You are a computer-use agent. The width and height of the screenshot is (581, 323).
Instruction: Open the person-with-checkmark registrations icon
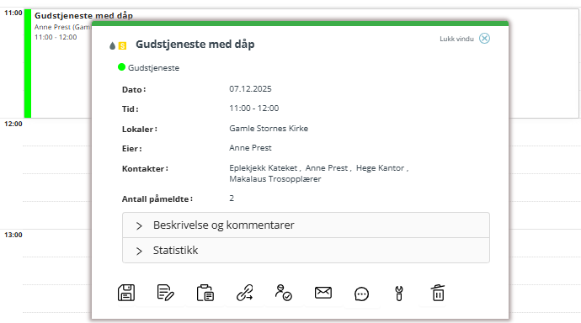point(284,293)
